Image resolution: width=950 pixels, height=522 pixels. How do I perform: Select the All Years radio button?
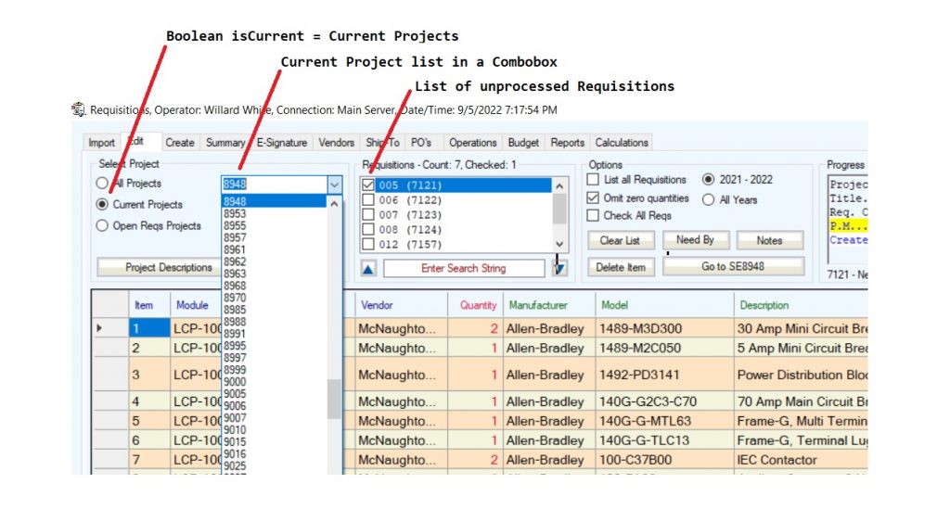click(709, 198)
